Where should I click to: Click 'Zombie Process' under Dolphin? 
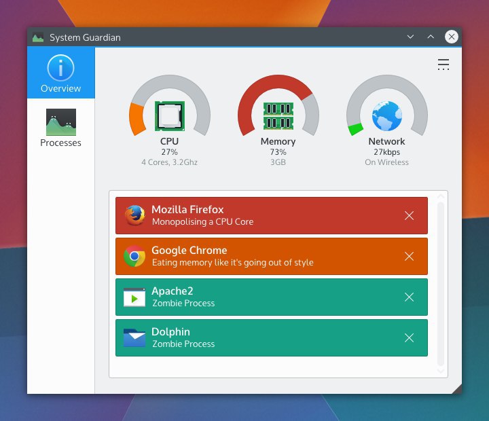pyautogui.click(x=183, y=344)
